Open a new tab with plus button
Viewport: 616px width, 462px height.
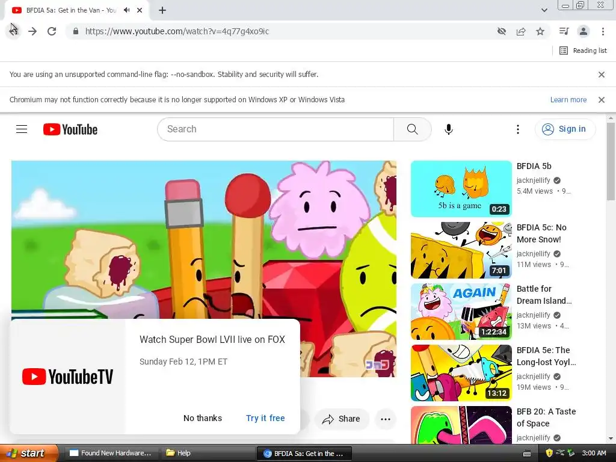point(162,10)
